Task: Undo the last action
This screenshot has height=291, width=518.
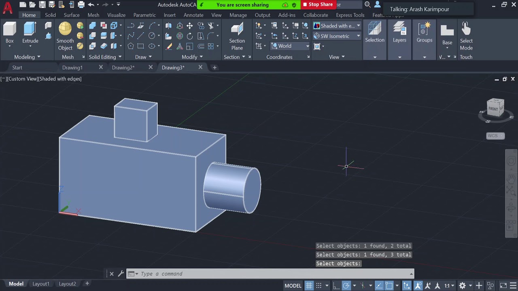Action: click(x=91, y=5)
